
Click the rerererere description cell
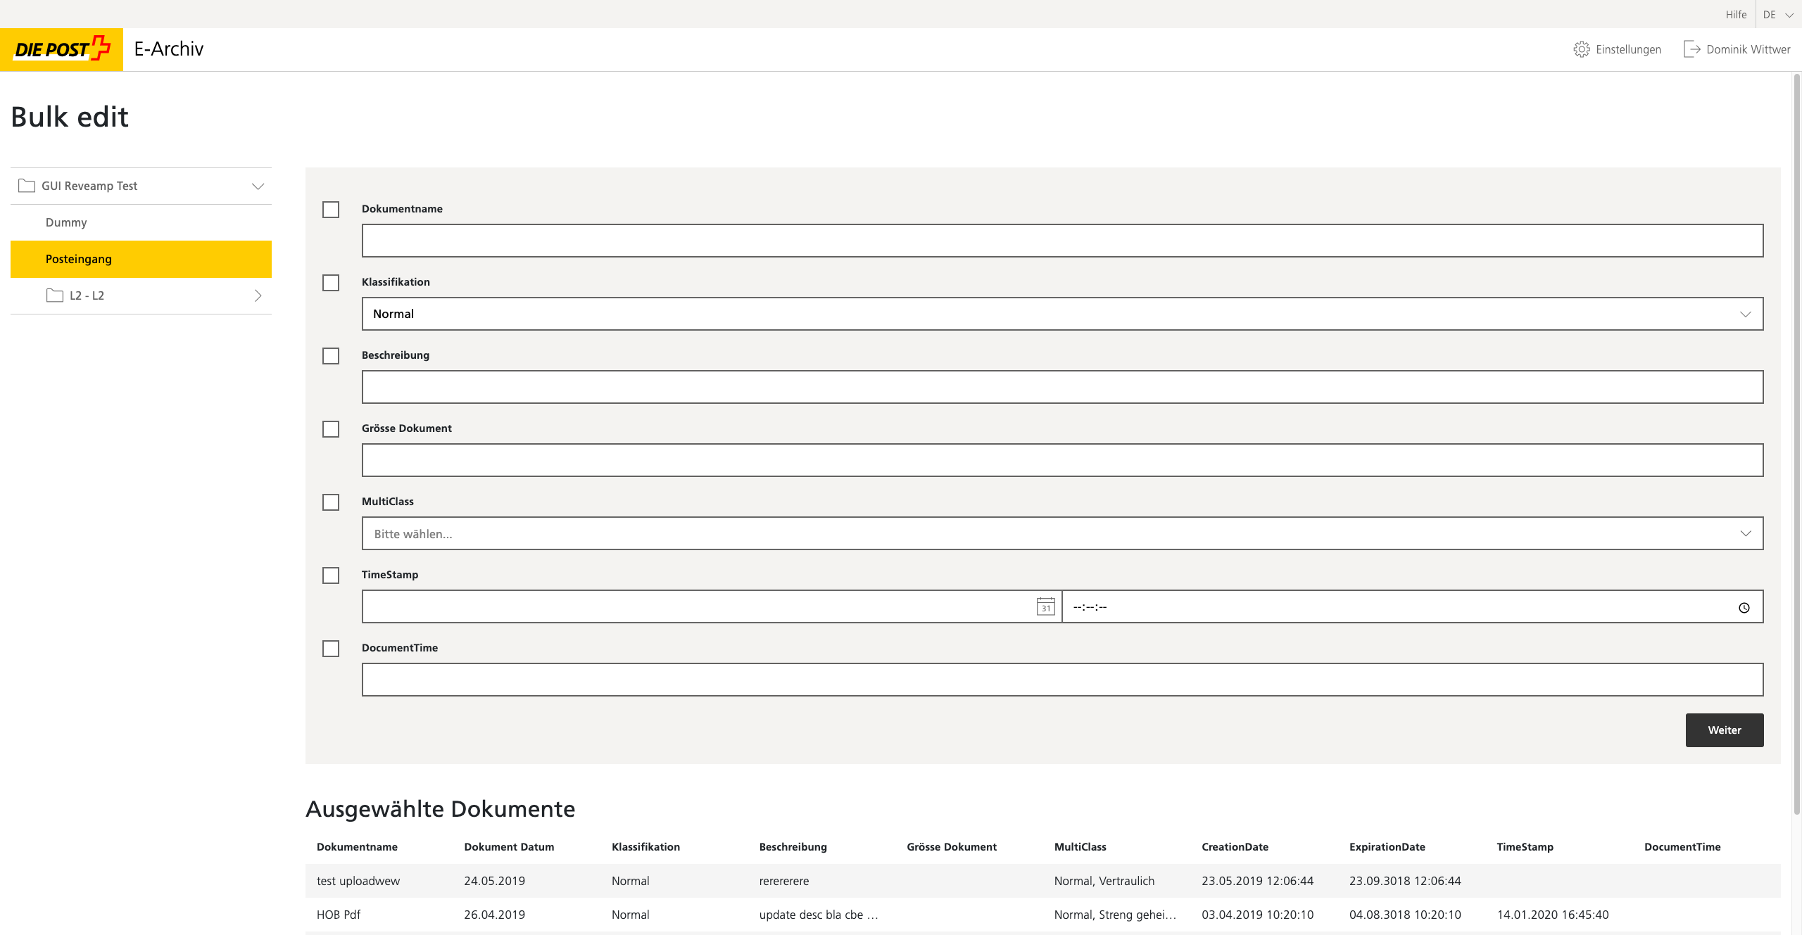tap(784, 881)
